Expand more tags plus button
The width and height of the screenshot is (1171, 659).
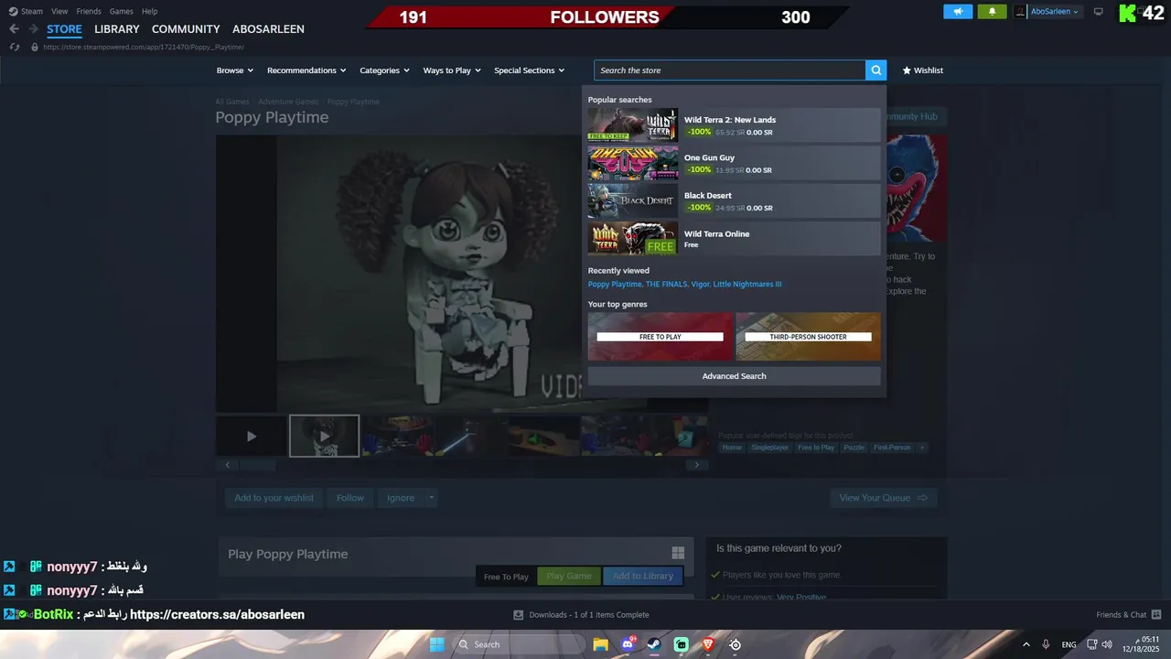coord(922,448)
